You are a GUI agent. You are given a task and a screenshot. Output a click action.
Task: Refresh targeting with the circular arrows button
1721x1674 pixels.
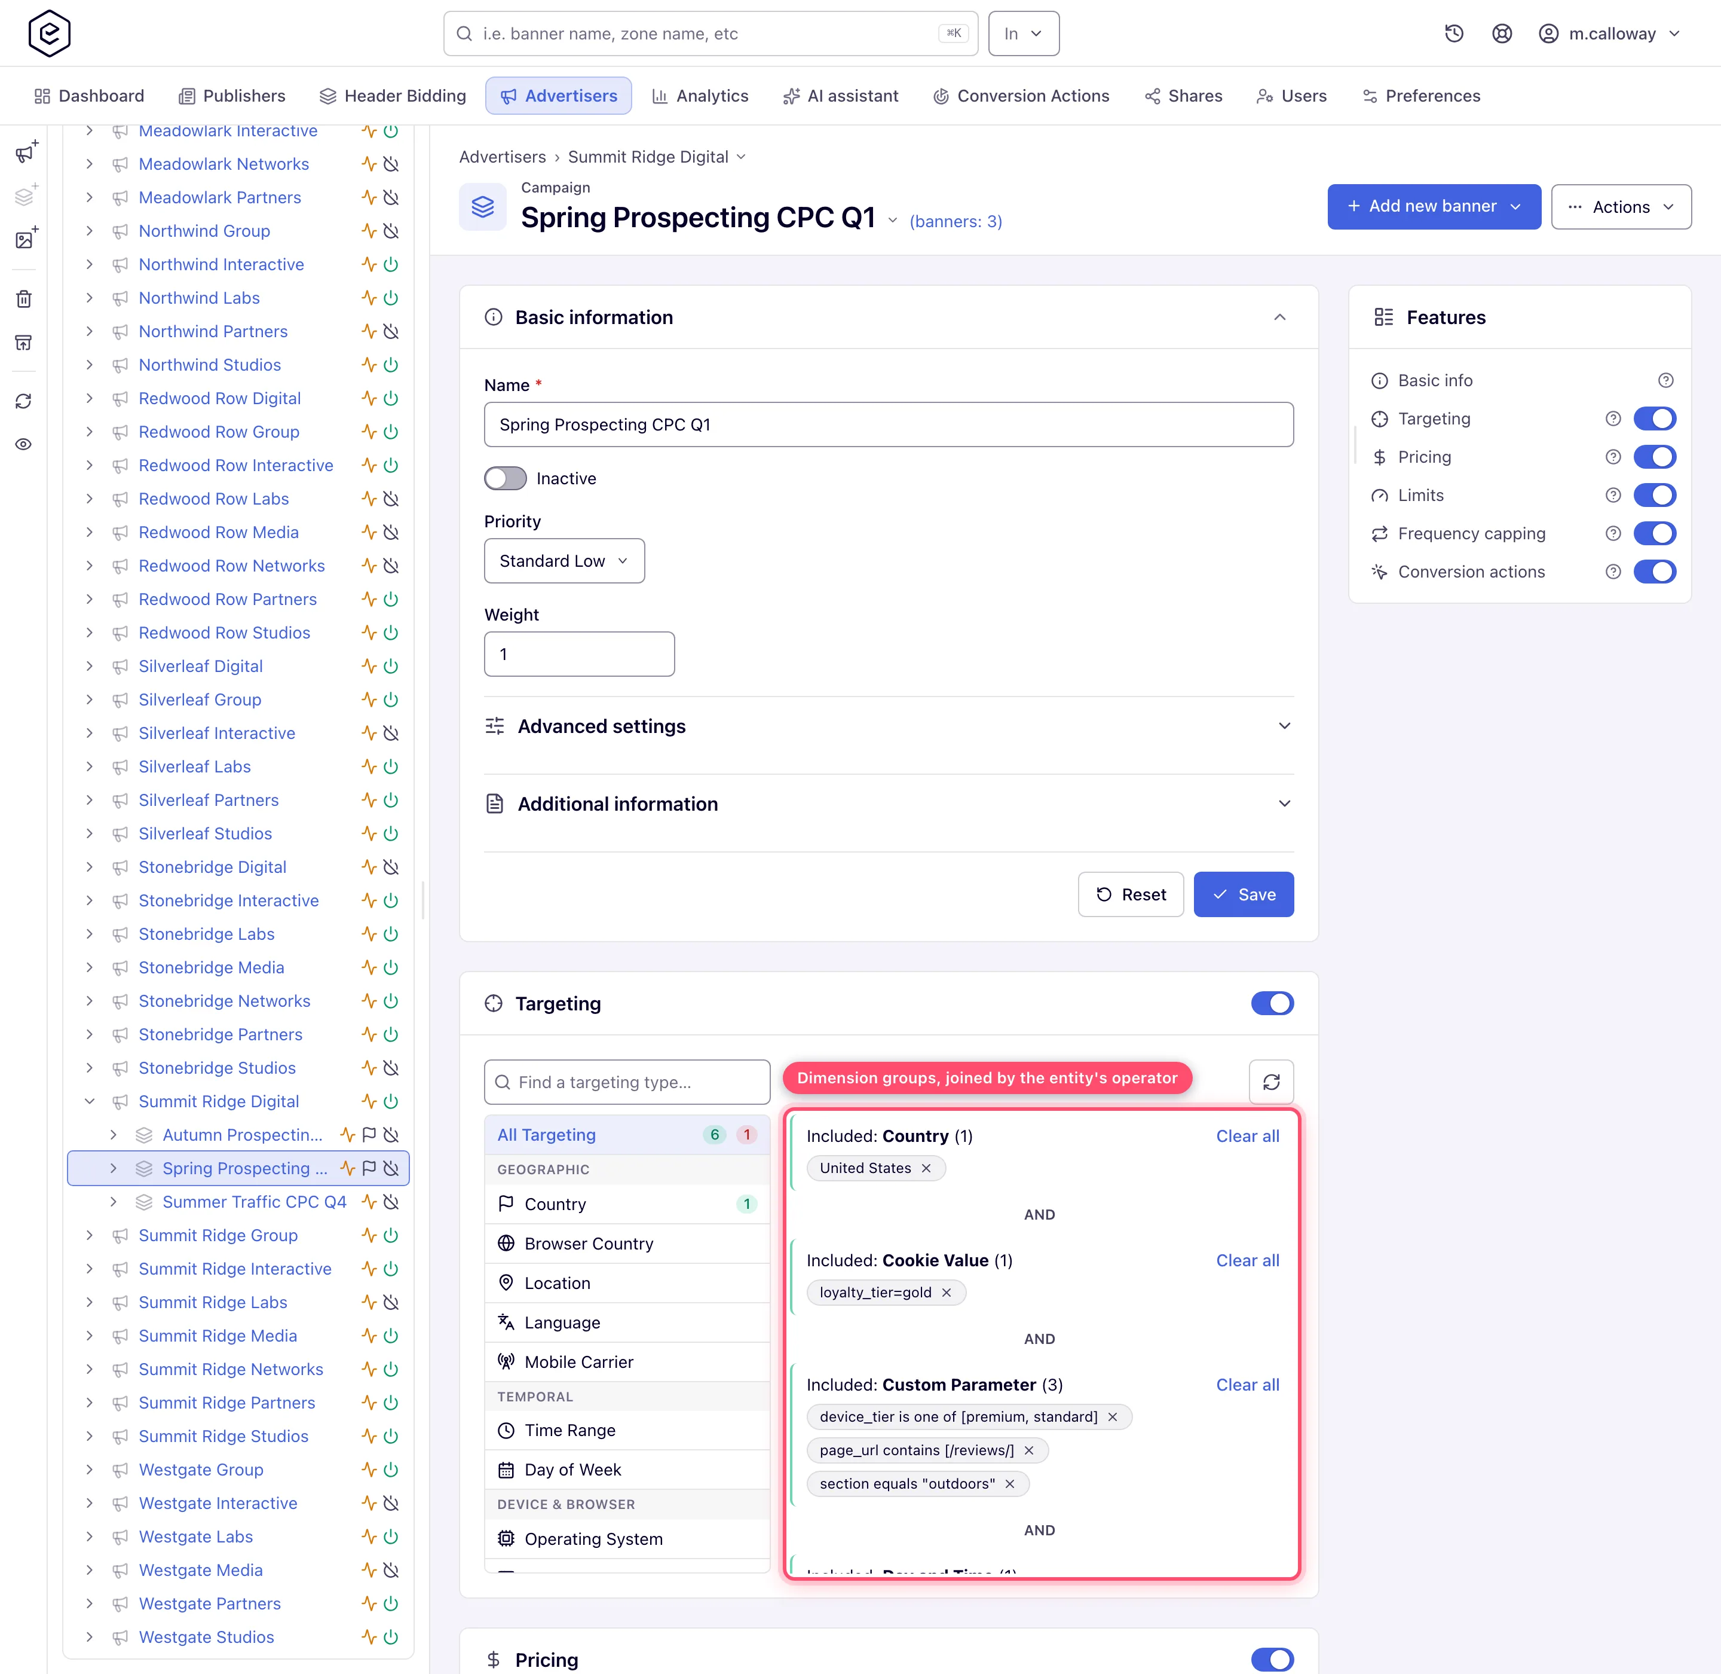coord(1271,1082)
